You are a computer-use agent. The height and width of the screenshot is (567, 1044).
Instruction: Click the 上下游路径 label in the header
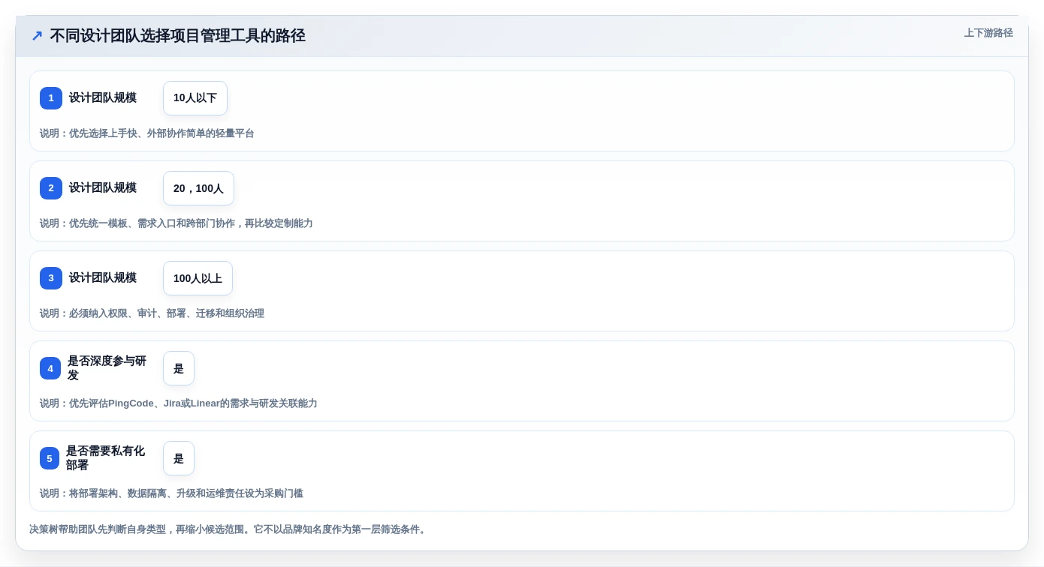point(988,33)
